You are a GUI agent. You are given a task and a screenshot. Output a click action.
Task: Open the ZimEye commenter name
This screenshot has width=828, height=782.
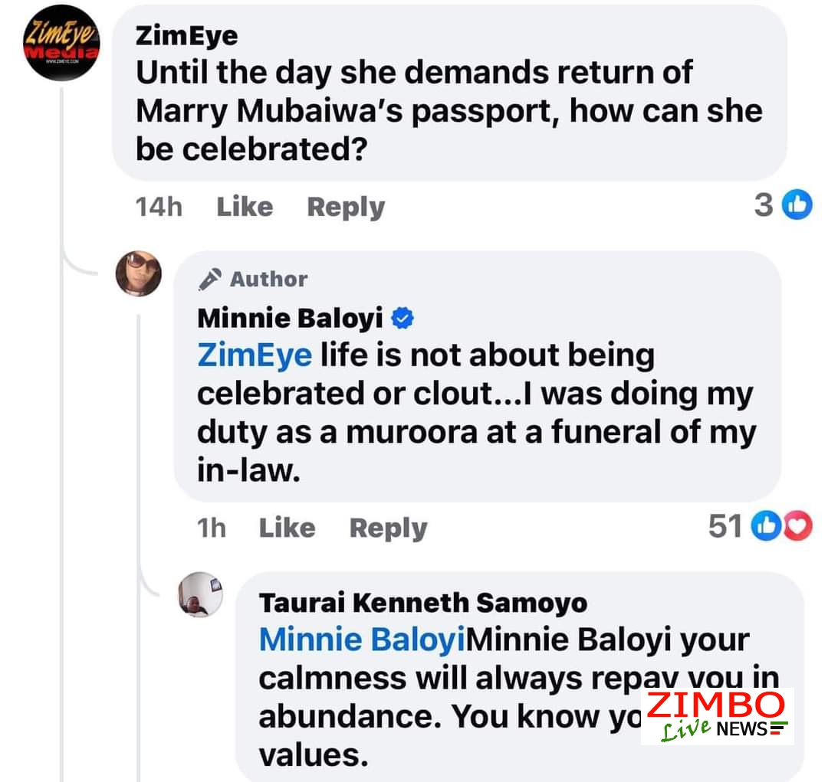pyautogui.click(x=186, y=36)
